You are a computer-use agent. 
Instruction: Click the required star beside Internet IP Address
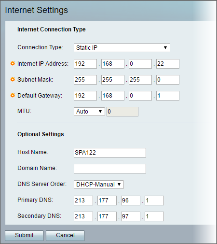click(13, 63)
